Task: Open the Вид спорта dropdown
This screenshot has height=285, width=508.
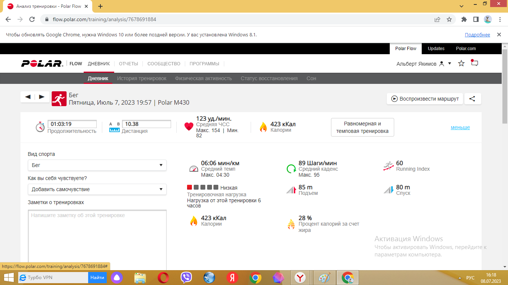Action: click(x=97, y=165)
